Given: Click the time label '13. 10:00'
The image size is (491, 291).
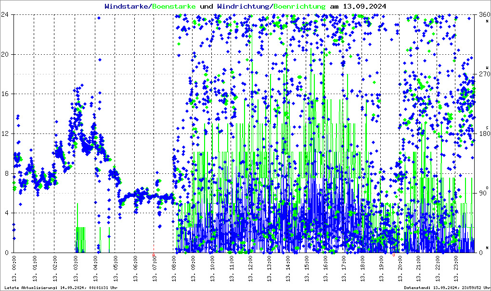Looking at the screenshot, I should pyautogui.click(x=212, y=269).
